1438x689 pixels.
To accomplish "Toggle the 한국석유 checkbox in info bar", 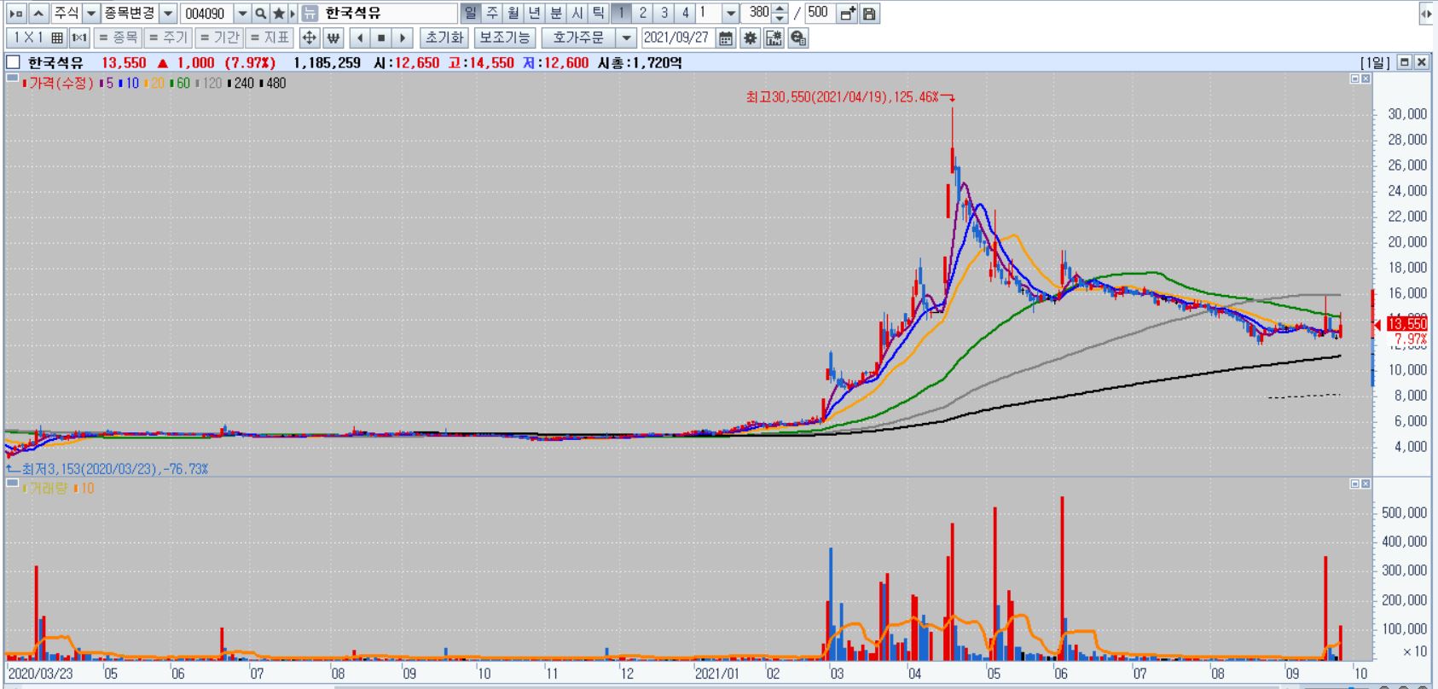I will 13,62.
